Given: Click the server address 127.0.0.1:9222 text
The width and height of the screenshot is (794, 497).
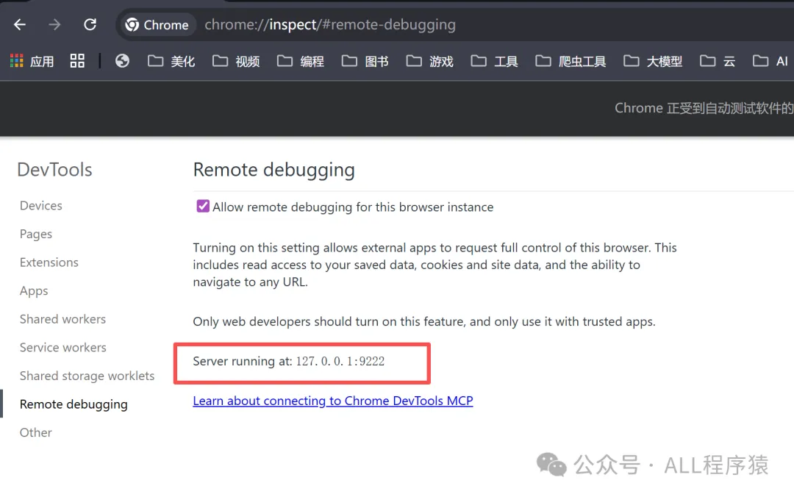Looking at the screenshot, I should click(340, 361).
